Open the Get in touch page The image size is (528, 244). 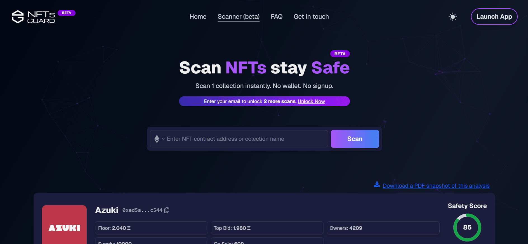[311, 17]
